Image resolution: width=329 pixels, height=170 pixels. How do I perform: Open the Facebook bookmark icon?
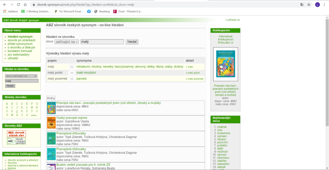coord(89,11)
